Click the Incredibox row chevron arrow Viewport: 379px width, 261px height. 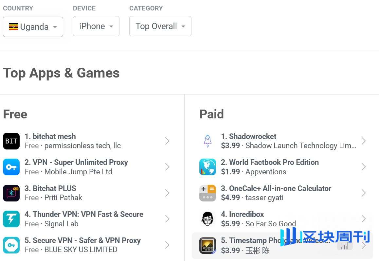pos(364,219)
